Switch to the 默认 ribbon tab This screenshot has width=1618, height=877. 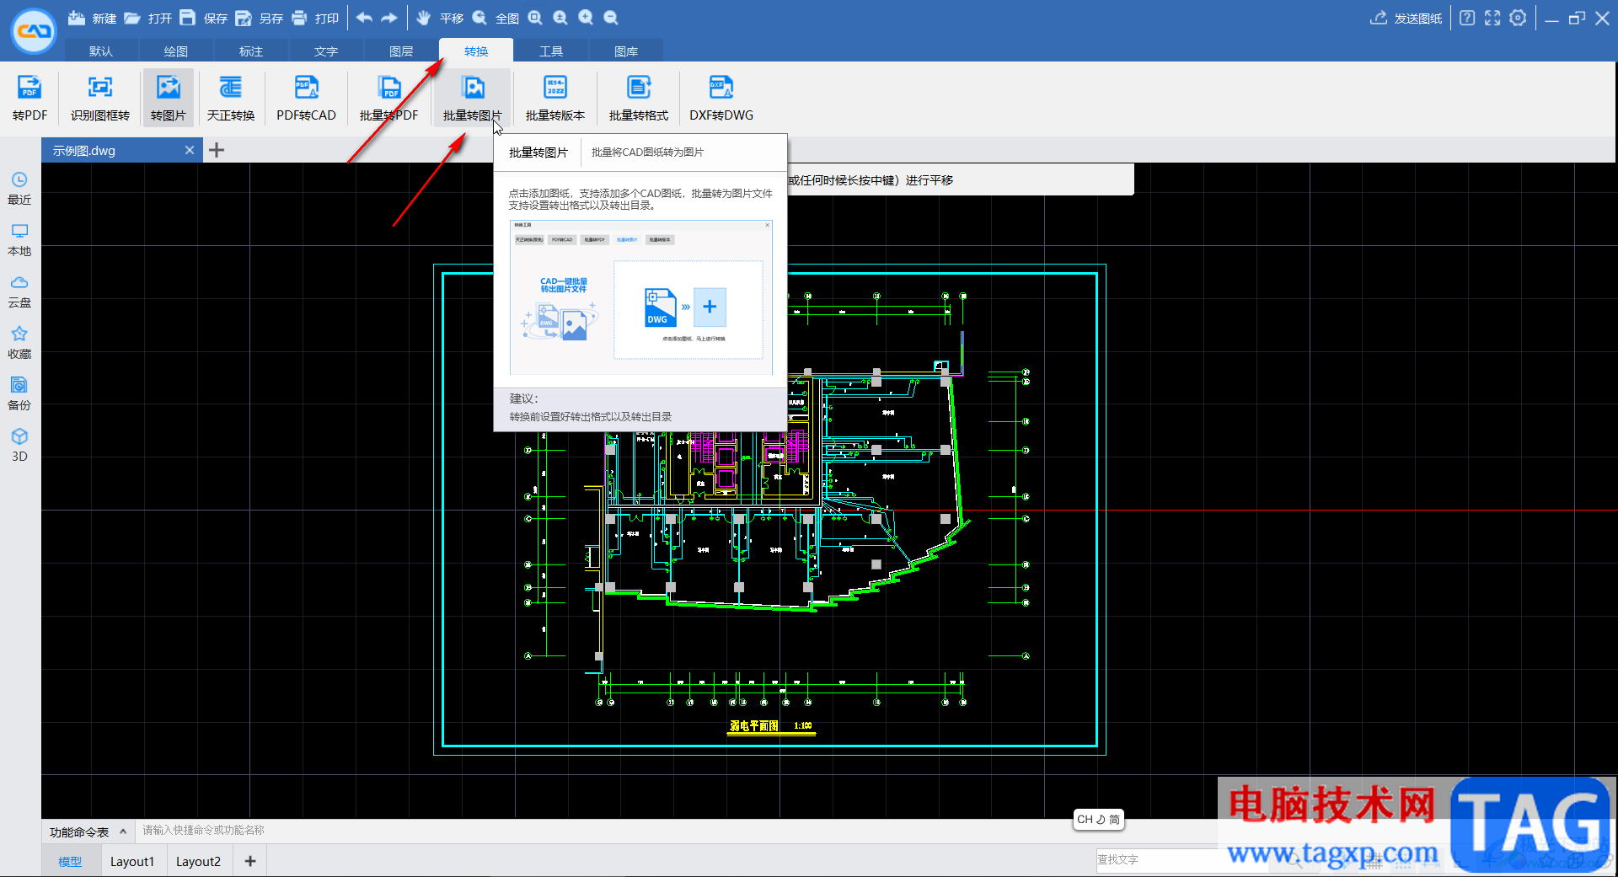[101, 51]
